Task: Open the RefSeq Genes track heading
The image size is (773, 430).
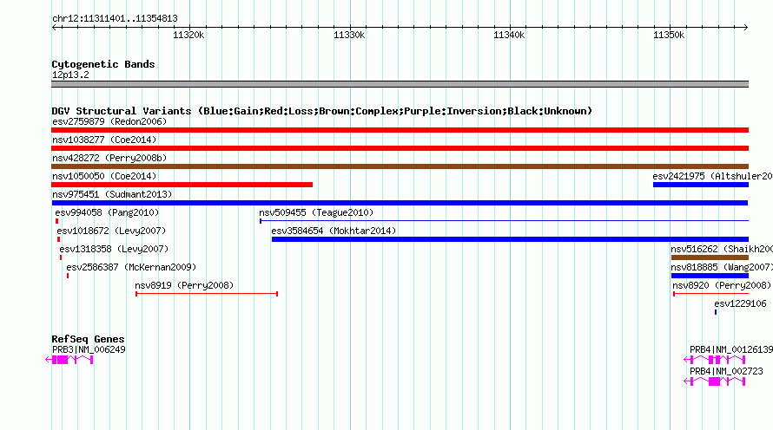Action: tap(88, 339)
